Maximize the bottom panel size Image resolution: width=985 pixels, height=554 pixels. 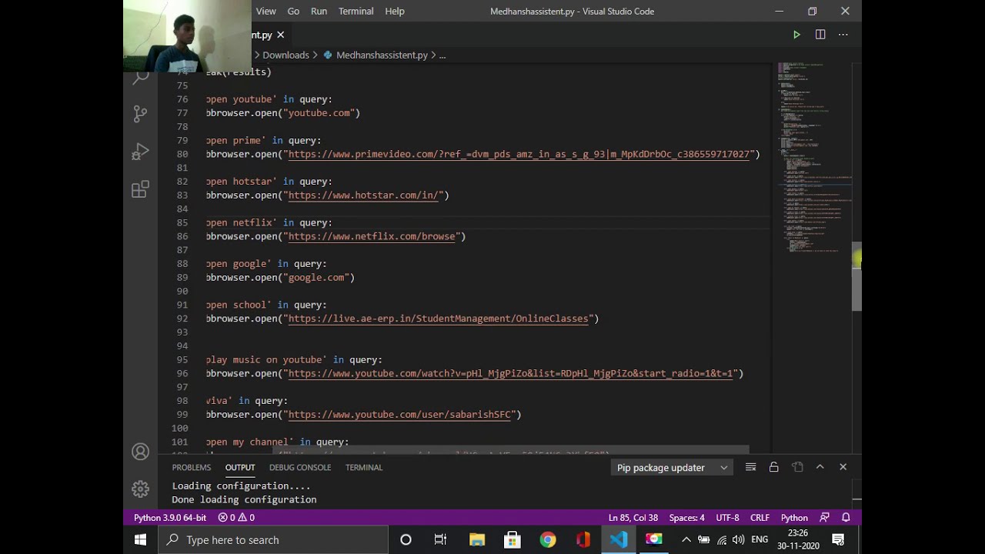pyautogui.click(x=820, y=467)
